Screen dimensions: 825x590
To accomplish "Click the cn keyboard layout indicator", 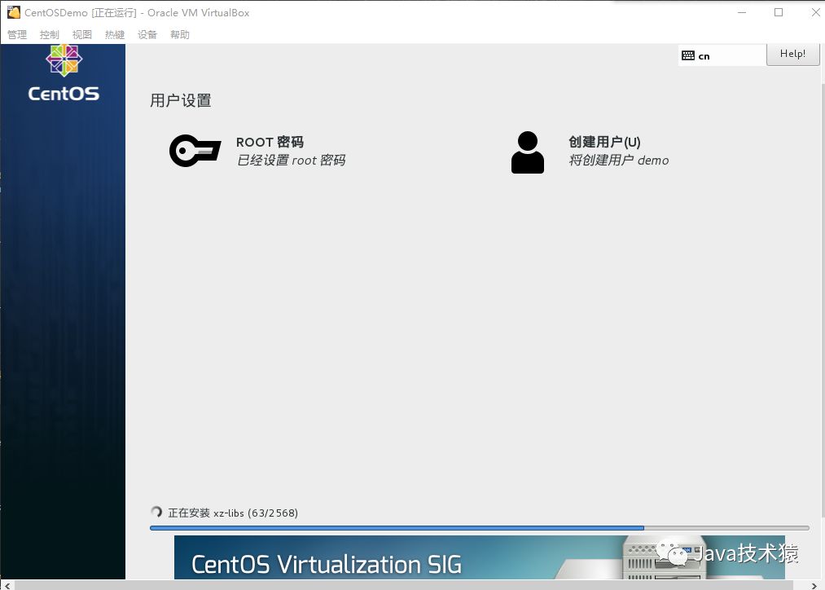I will tap(722, 55).
